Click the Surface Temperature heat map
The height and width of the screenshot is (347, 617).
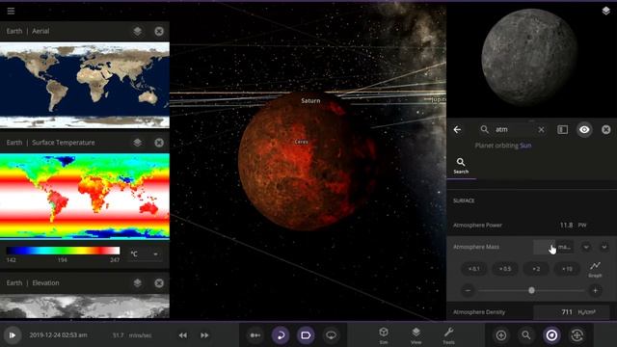point(85,197)
